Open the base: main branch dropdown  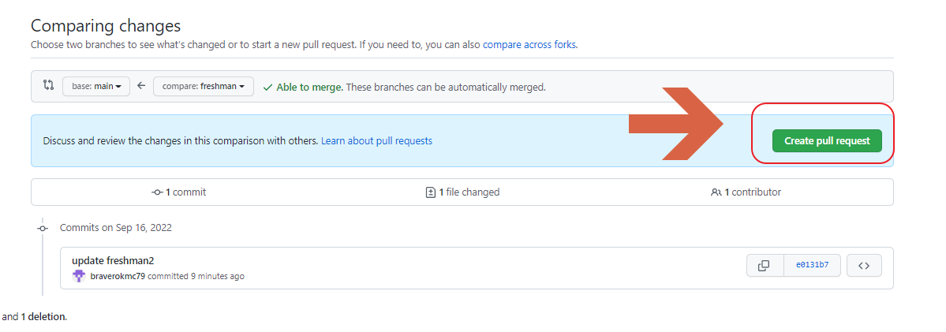[x=96, y=86]
